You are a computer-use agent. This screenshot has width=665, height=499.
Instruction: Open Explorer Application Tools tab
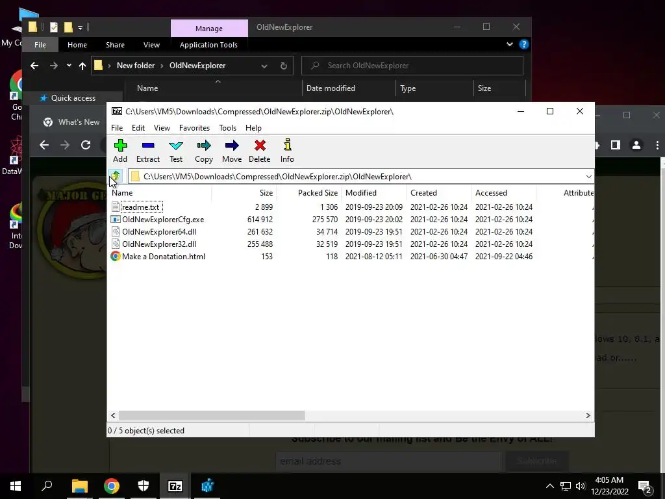point(208,45)
